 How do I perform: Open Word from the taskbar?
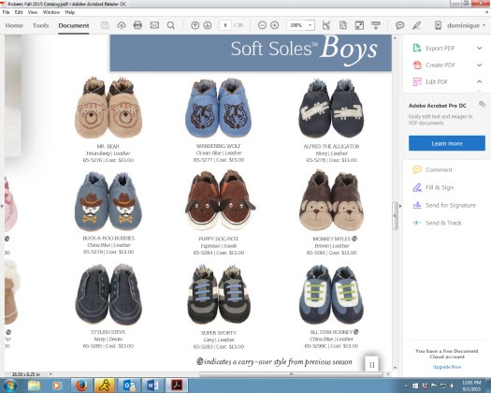pyautogui.click(x=152, y=386)
